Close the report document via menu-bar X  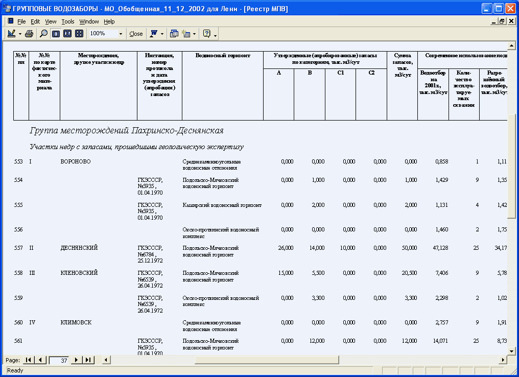click(x=511, y=21)
